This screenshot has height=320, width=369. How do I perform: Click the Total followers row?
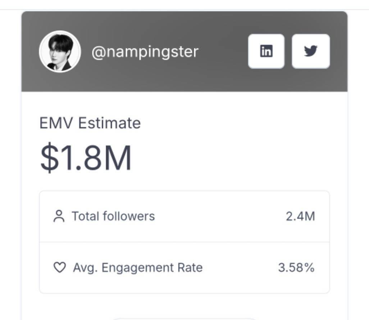coord(184,217)
